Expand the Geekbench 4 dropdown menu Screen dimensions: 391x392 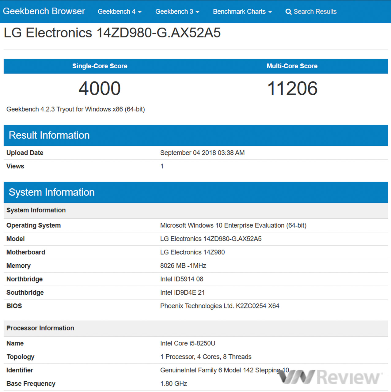coord(120,12)
